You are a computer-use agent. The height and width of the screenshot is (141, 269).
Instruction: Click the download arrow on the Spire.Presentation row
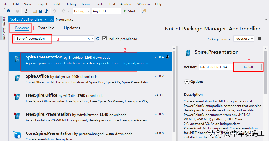click(167, 57)
